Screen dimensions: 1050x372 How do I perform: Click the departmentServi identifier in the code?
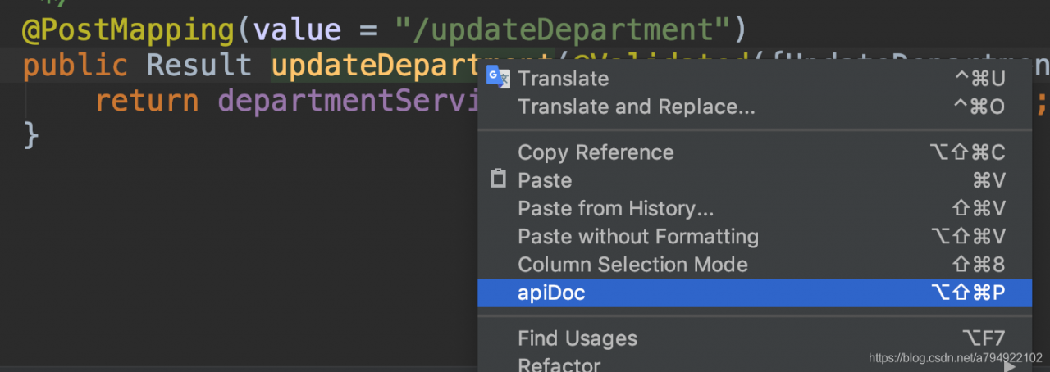point(348,101)
